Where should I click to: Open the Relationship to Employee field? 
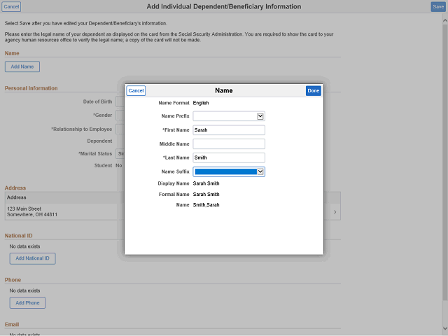coord(120,129)
